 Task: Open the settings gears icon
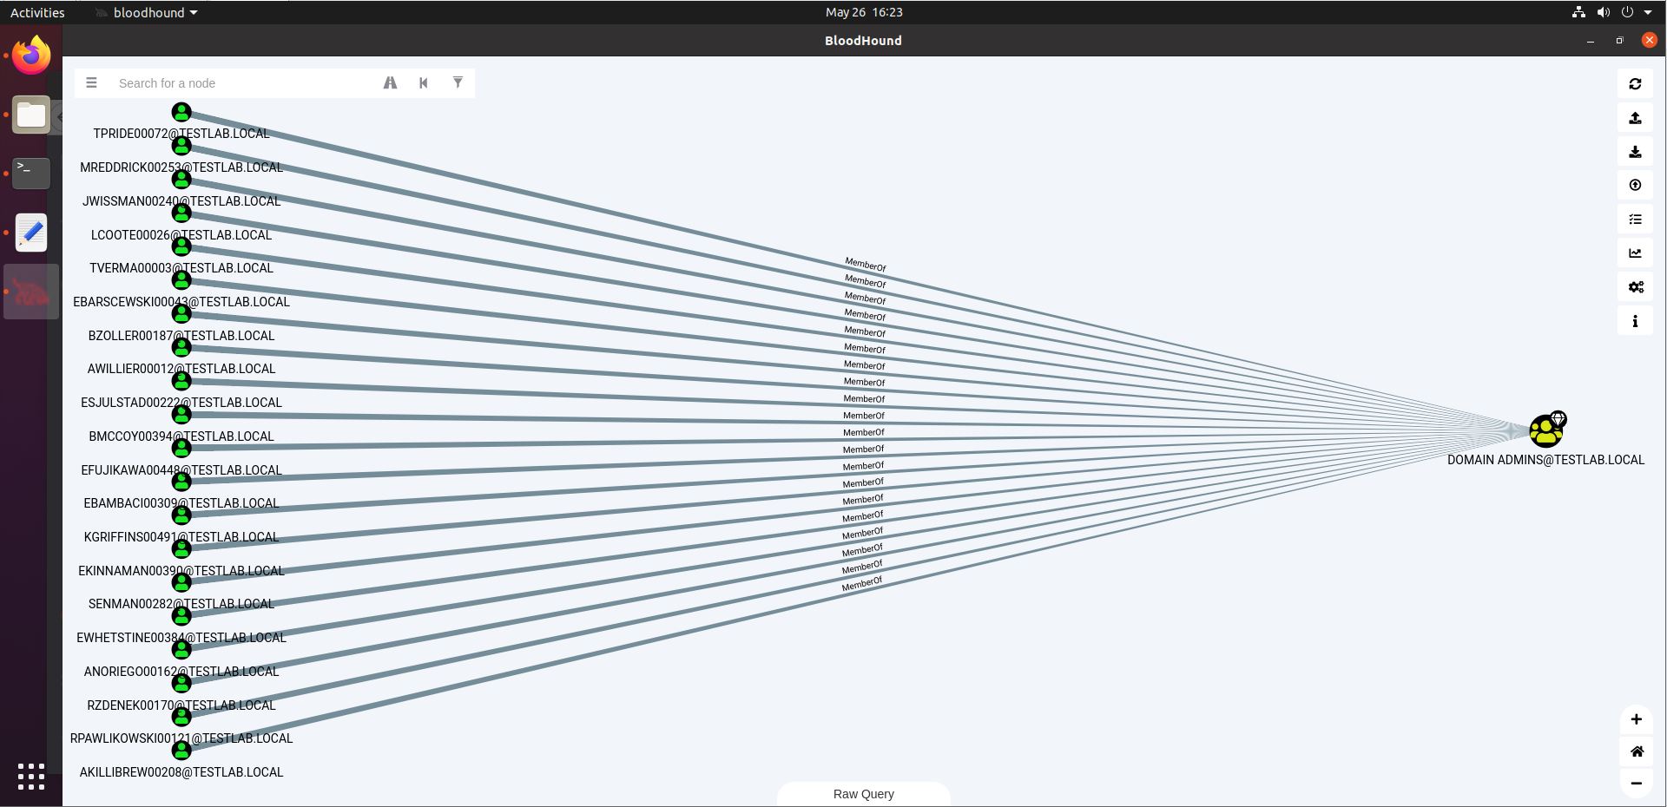[x=1635, y=287]
